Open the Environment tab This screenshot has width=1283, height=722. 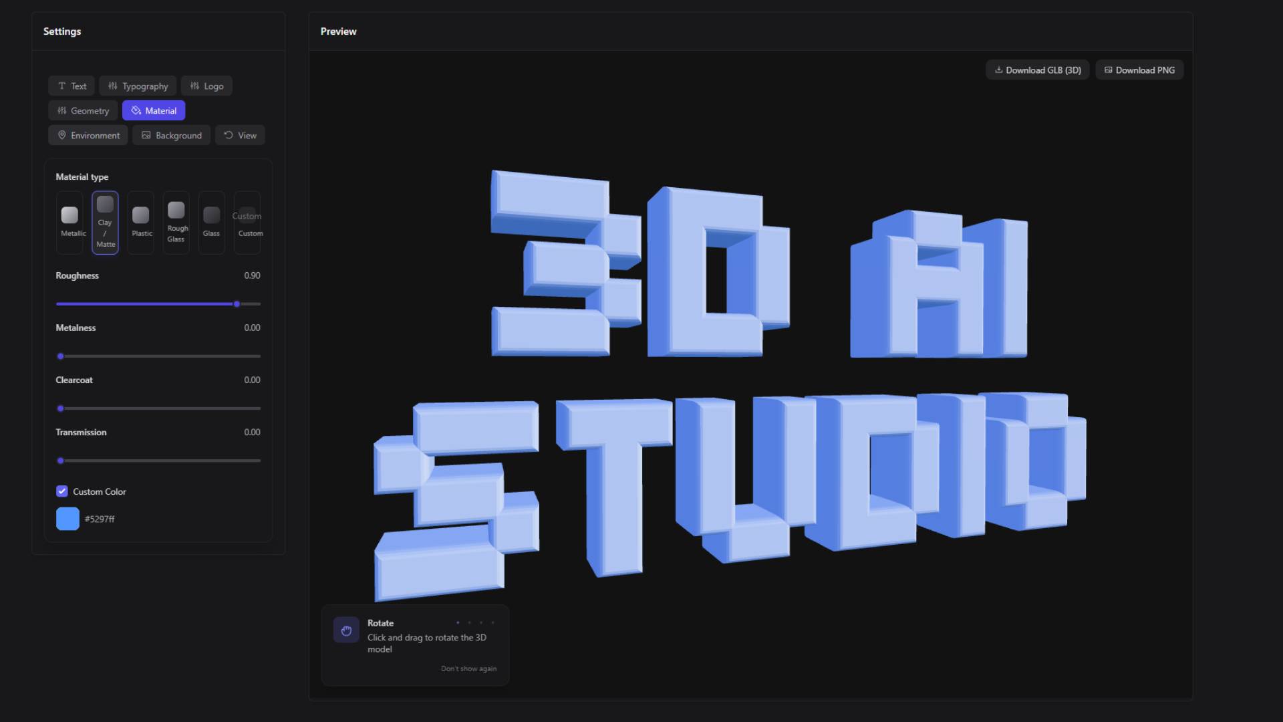[88, 136]
